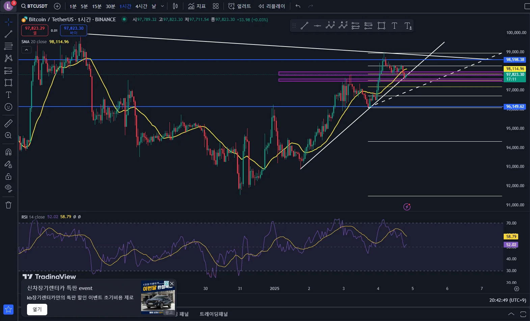Screen dimensions: 530x321
Task: Switch to the 4시간 timeframe
Action: (x=141, y=6)
